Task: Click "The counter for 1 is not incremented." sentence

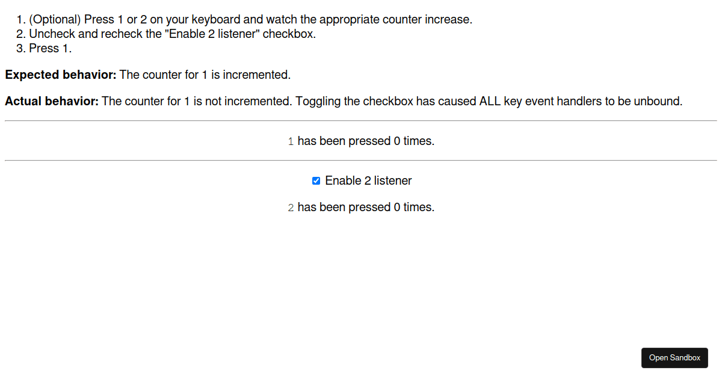Action: (197, 101)
